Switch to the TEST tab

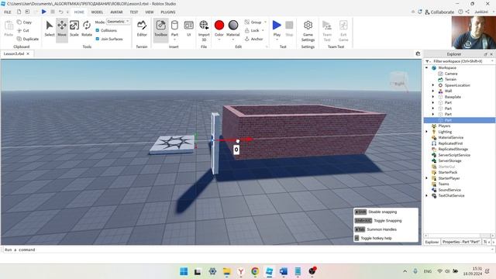point(134,12)
